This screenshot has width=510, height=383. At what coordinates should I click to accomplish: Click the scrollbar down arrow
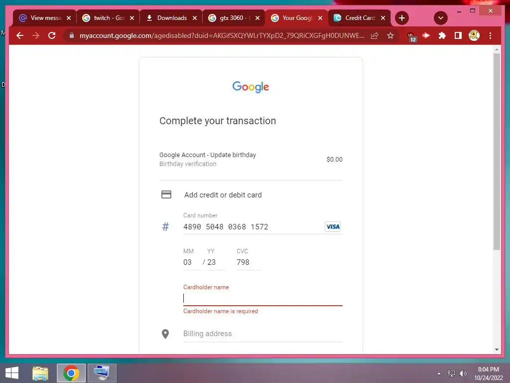point(497,350)
